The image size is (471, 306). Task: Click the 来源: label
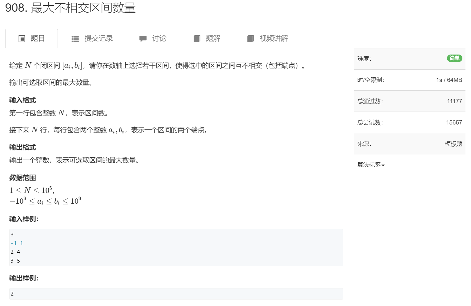[364, 144]
